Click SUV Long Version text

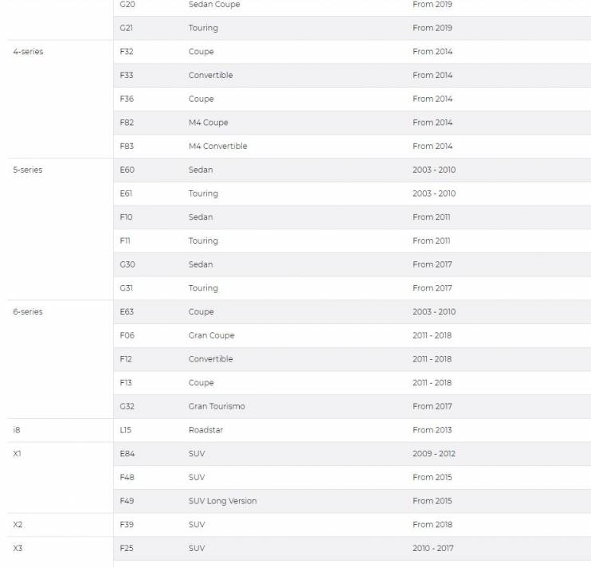[222, 501]
